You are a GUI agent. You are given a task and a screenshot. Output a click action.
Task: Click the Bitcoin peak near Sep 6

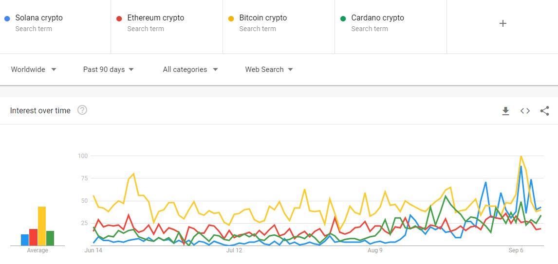(521, 157)
